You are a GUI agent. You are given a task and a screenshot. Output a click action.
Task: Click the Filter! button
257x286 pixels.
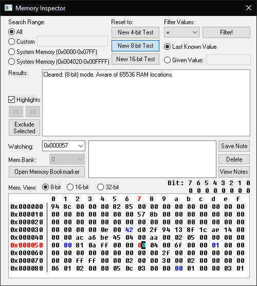(226, 32)
